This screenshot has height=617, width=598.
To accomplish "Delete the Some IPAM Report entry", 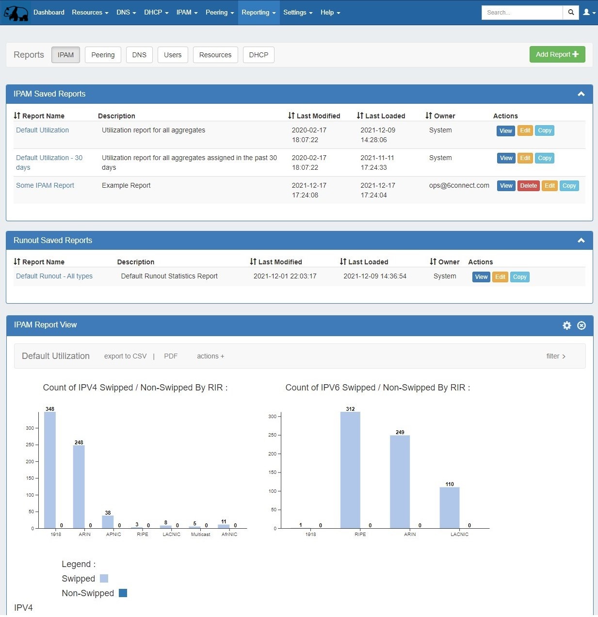I will tap(528, 186).
